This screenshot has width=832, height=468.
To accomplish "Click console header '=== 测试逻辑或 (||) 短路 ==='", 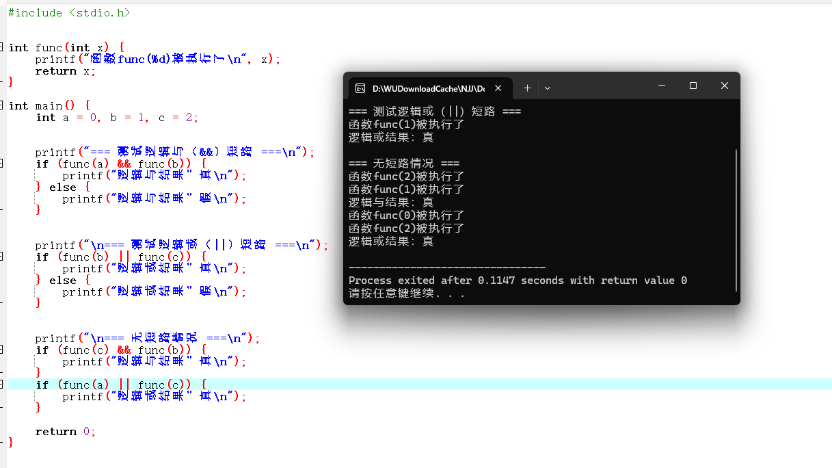I will click(x=435, y=112).
